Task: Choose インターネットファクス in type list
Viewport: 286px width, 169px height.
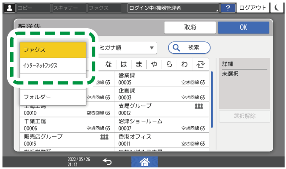Action: 53,65
